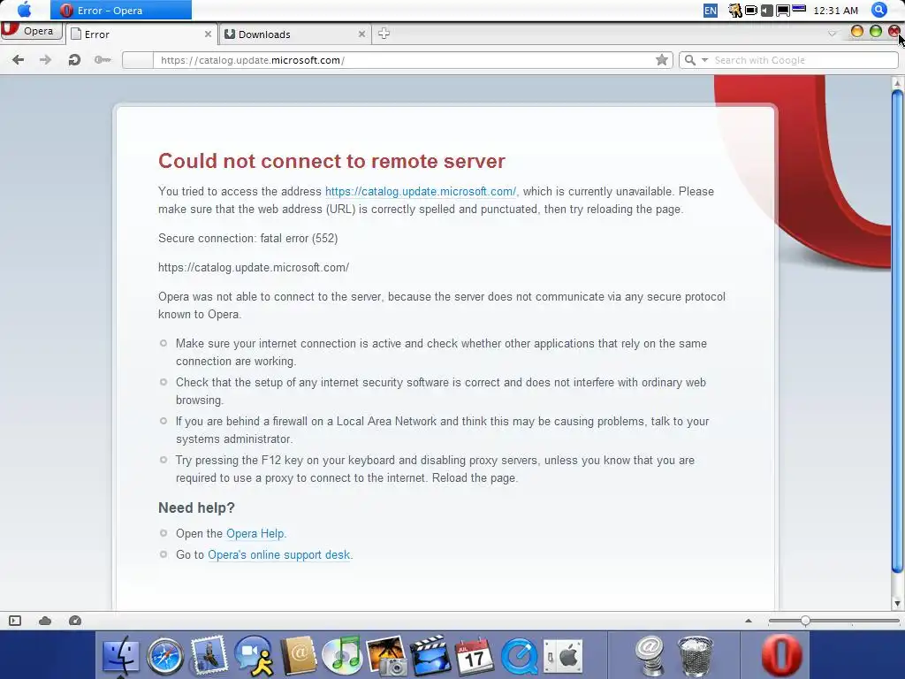Open Finder from the dock
The width and height of the screenshot is (905, 679).
[x=120, y=656]
